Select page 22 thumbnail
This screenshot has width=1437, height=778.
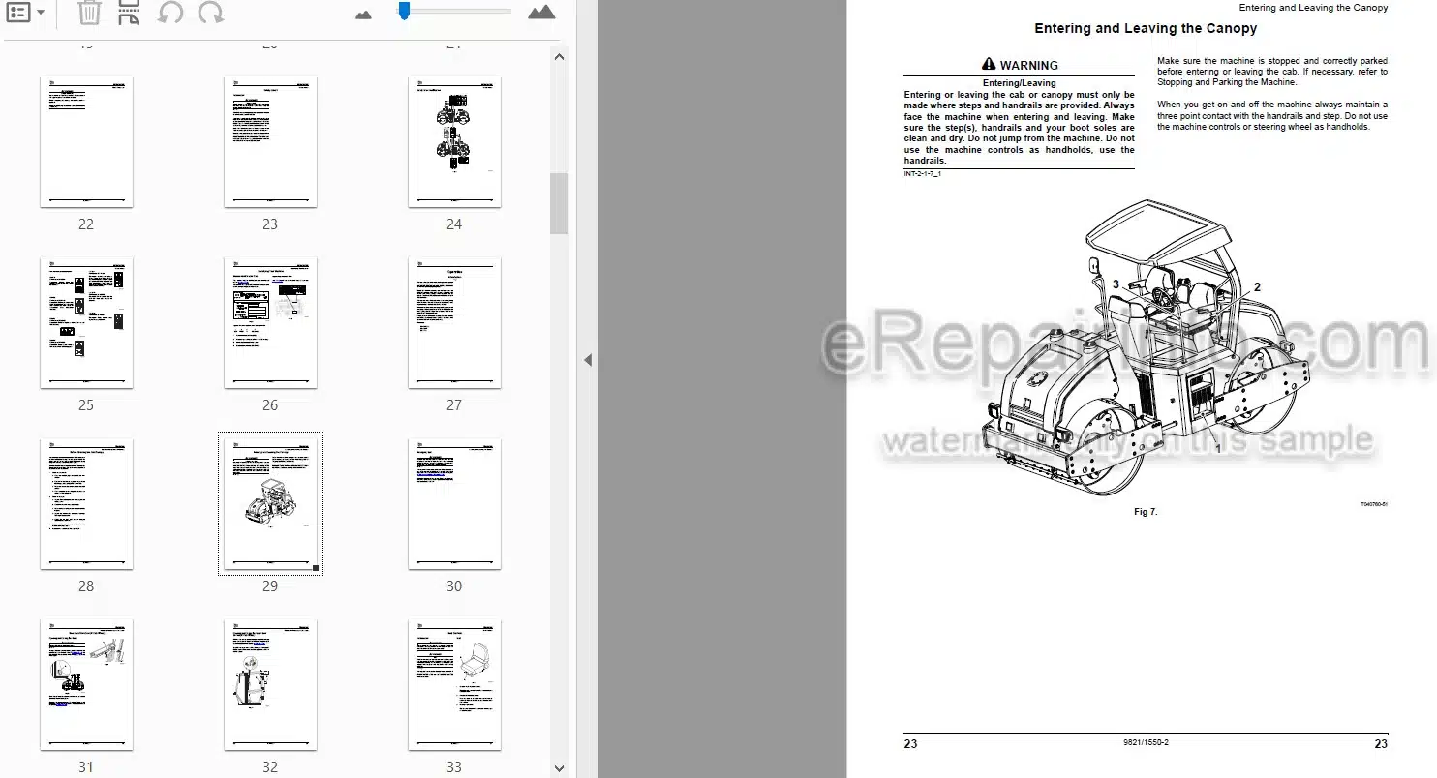pyautogui.click(x=86, y=142)
